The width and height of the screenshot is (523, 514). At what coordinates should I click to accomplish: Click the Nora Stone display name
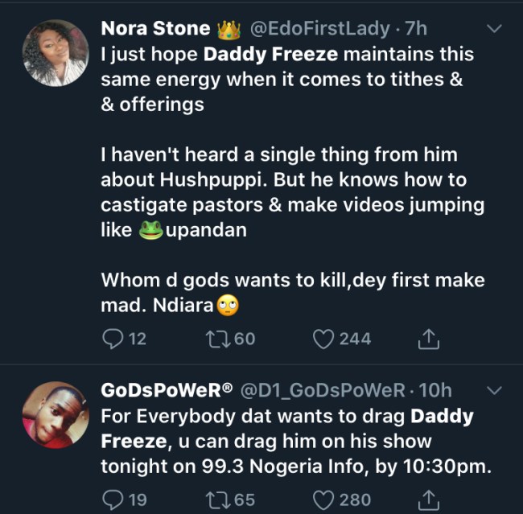coord(155,29)
